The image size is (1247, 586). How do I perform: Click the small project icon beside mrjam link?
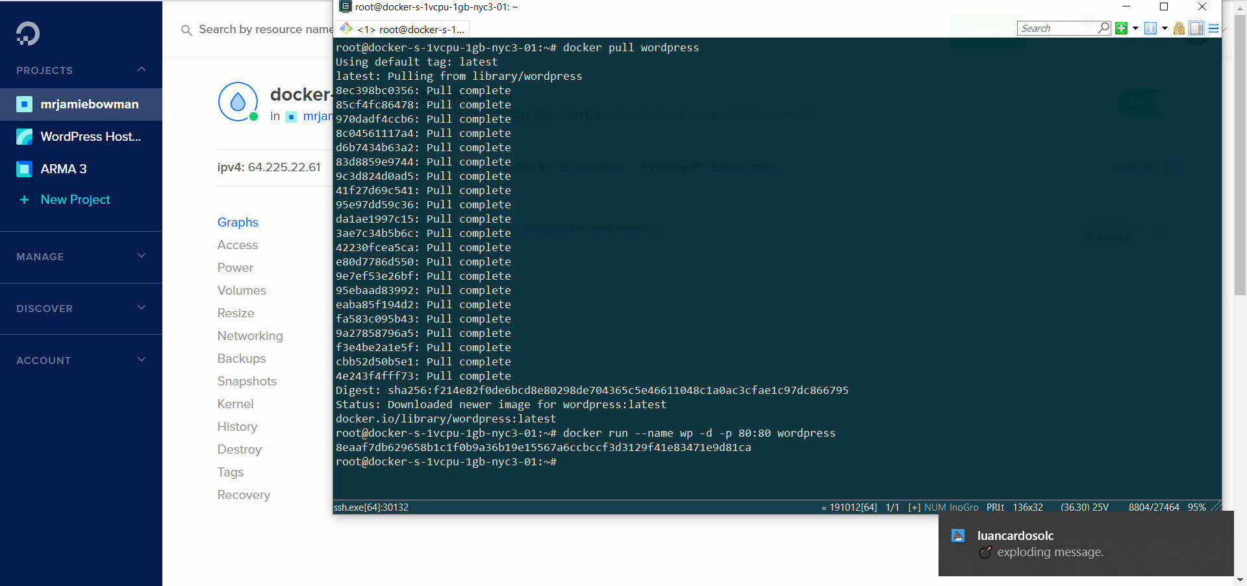292,116
